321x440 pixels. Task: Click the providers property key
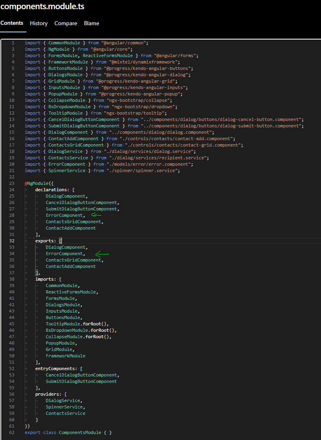(48, 394)
